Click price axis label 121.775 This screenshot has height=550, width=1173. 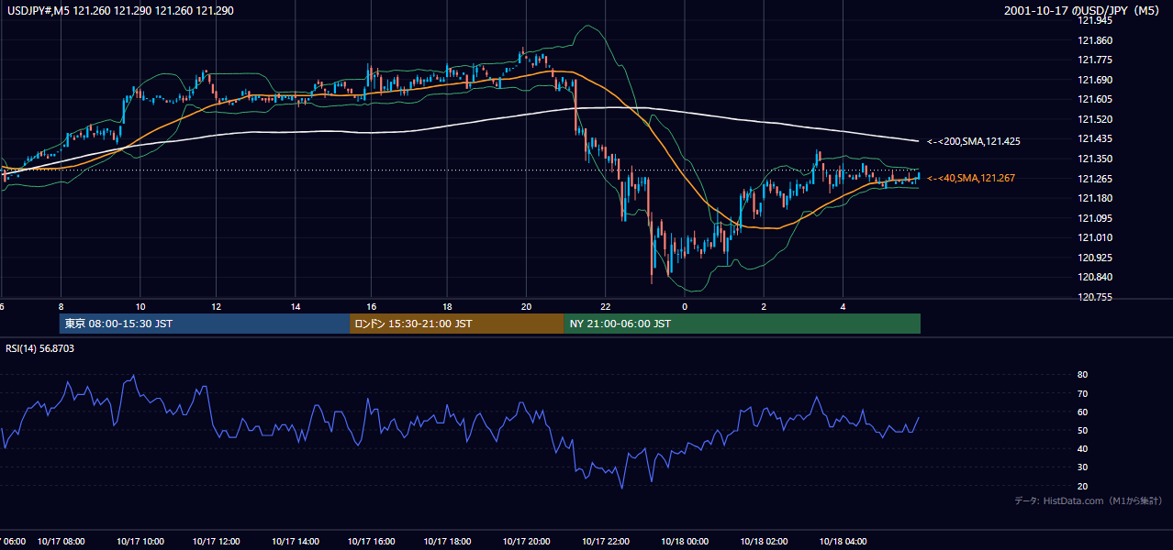point(1096,60)
